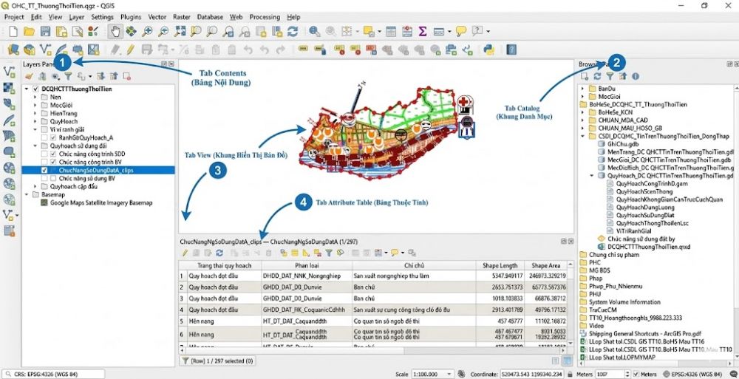Open layer styling brush icon in Layers panel

30,76
